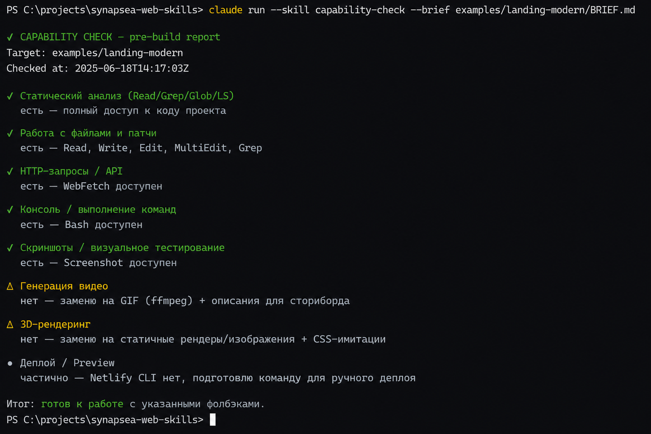Viewport: 651px width, 434px height.
Task: Click the green 'готов к работе' text
Action: 82,404
